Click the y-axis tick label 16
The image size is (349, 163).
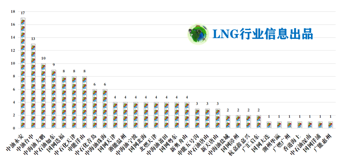[x=13, y=25]
